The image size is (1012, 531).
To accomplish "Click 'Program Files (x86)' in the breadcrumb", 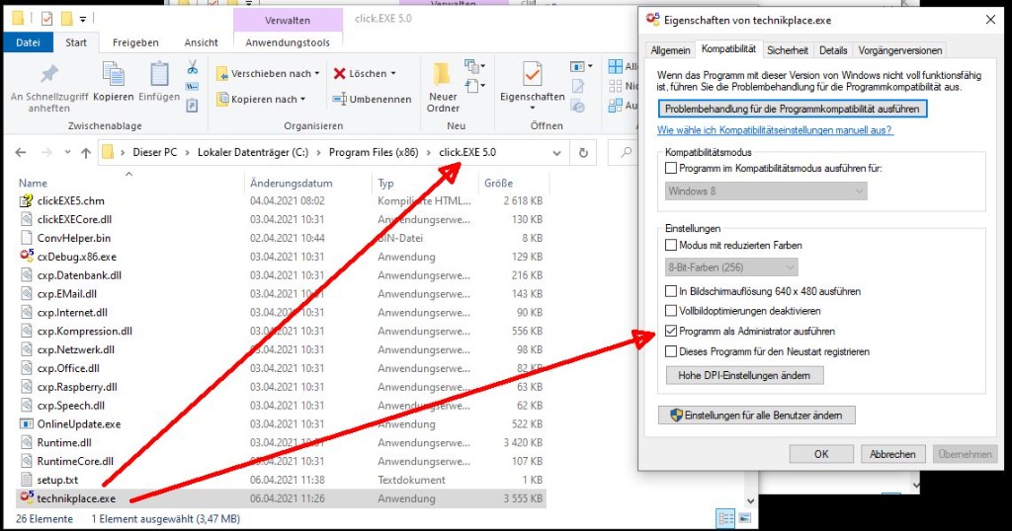I will click(374, 153).
